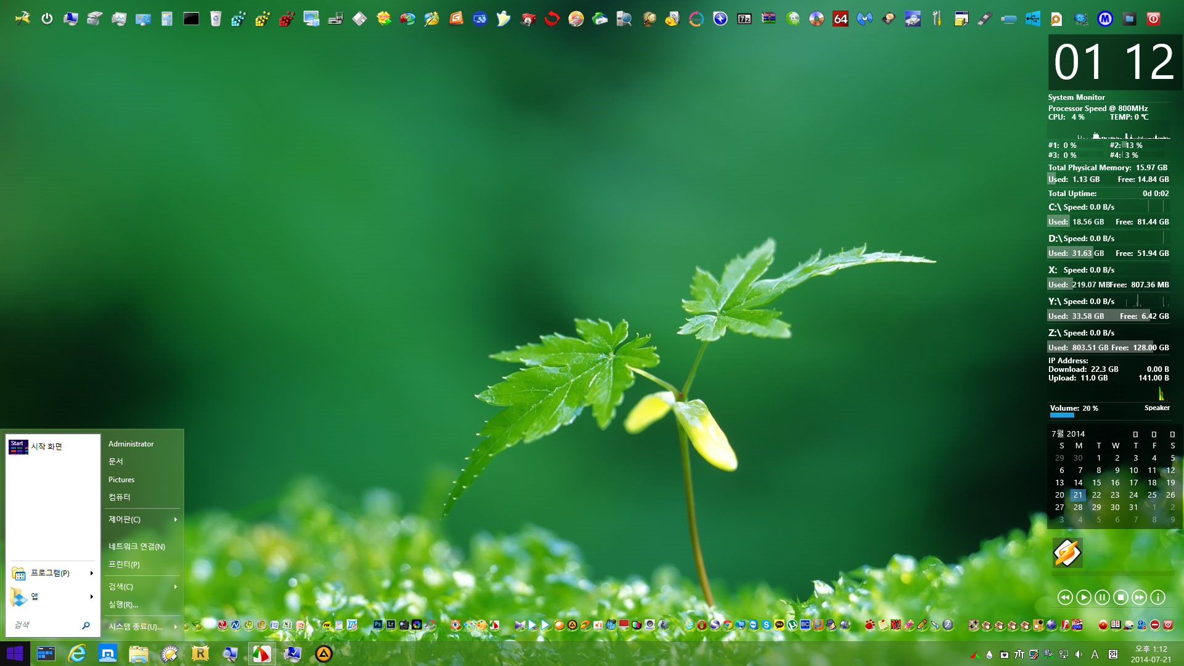
Task: Click the red power square icon in top dock
Action: [x=1153, y=18]
